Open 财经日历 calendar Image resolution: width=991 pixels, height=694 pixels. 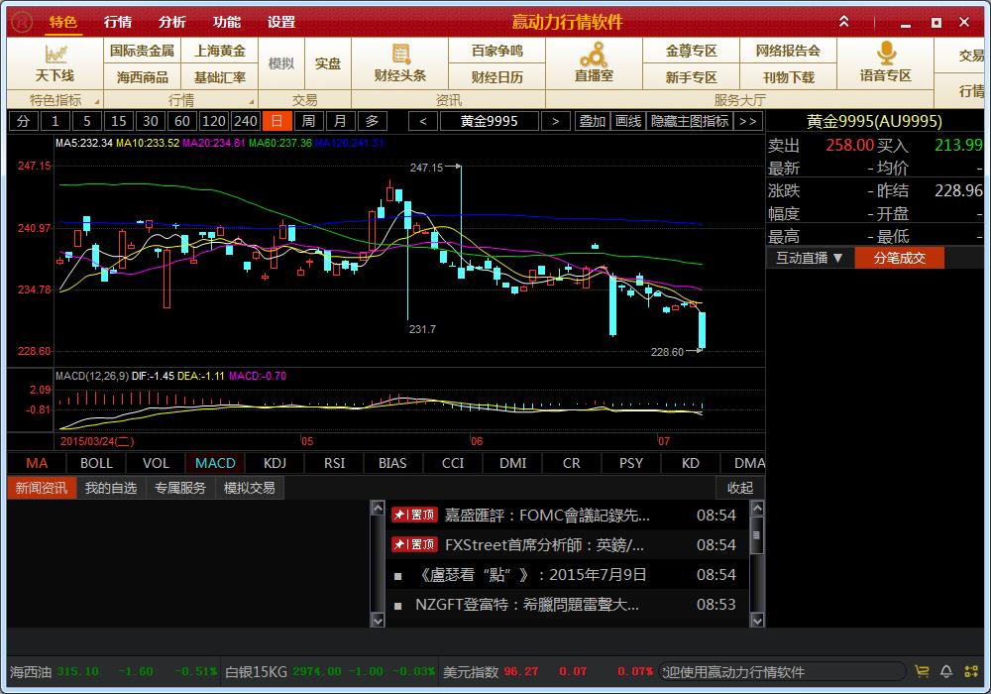point(496,77)
